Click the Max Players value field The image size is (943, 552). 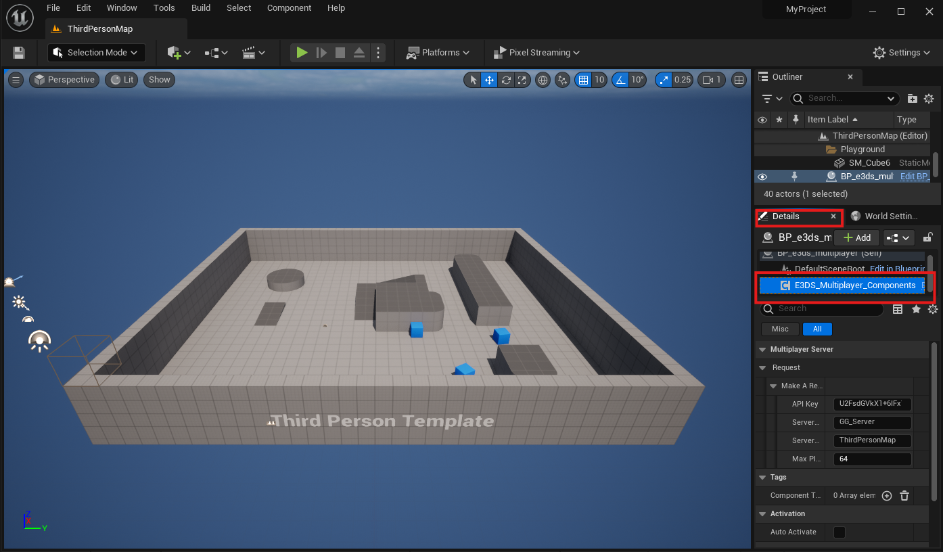tap(872, 459)
